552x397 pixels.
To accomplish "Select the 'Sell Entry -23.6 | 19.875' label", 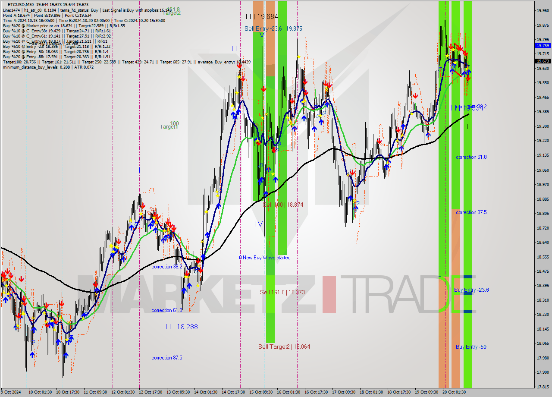I will (273, 28).
